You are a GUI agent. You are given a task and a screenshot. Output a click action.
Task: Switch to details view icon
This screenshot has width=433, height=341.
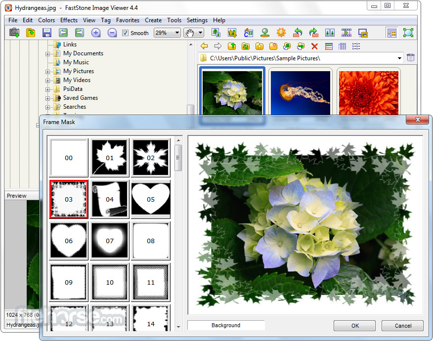pos(343,46)
